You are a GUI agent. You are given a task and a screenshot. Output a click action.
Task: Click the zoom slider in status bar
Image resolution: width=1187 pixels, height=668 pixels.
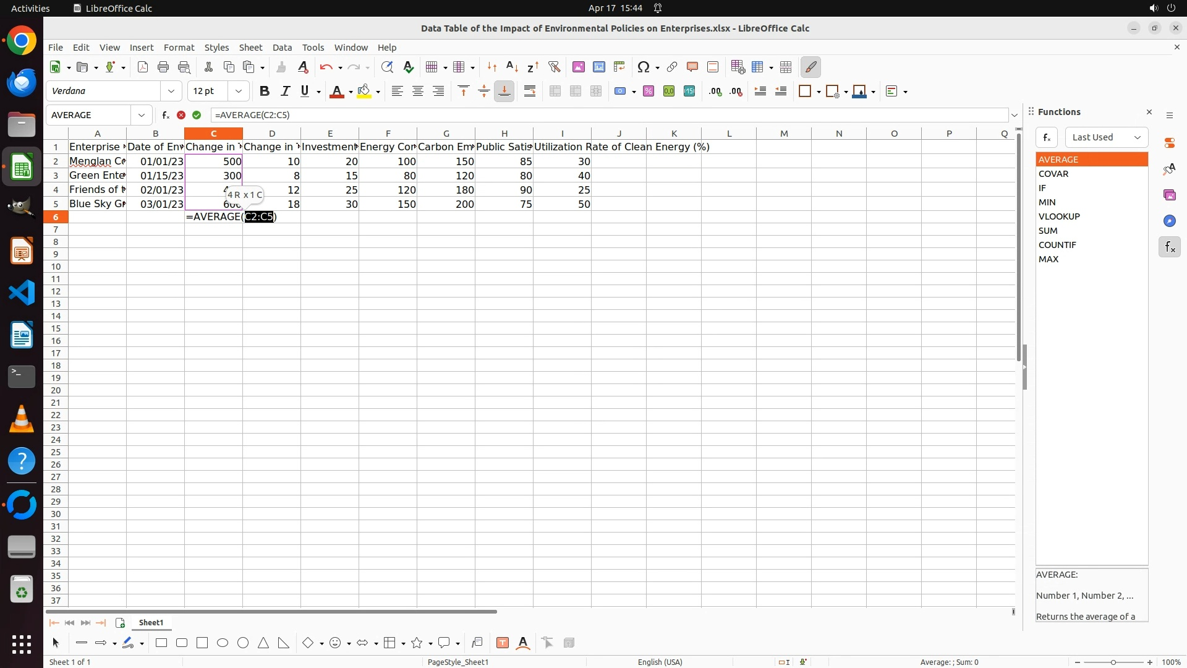pos(1113,662)
